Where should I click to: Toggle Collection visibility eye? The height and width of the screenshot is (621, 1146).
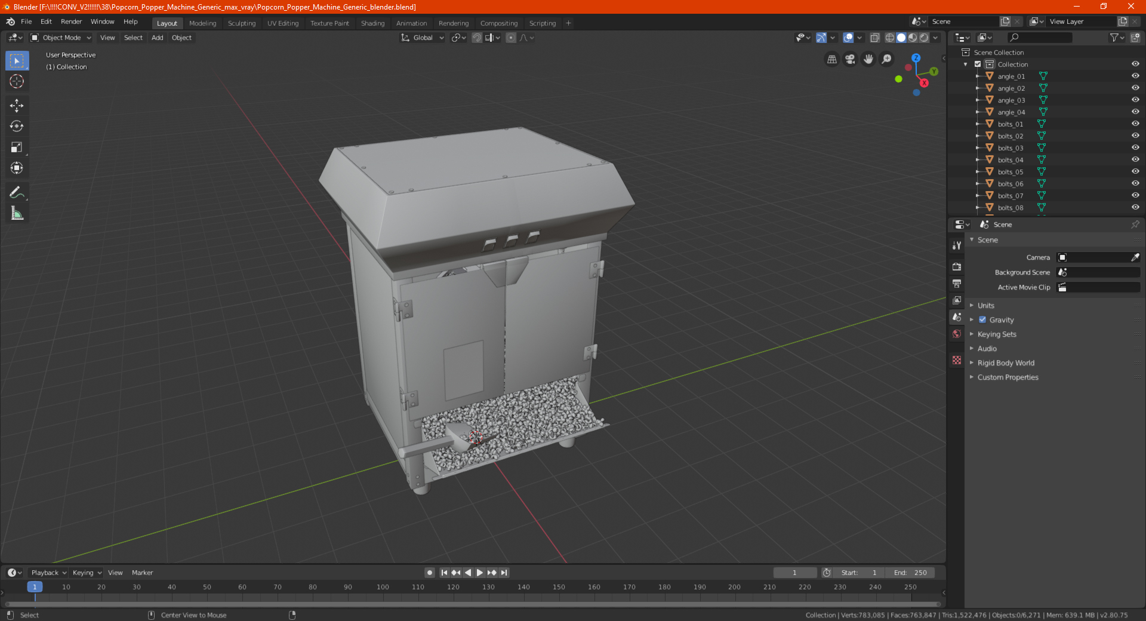[x=1135, y=64]
